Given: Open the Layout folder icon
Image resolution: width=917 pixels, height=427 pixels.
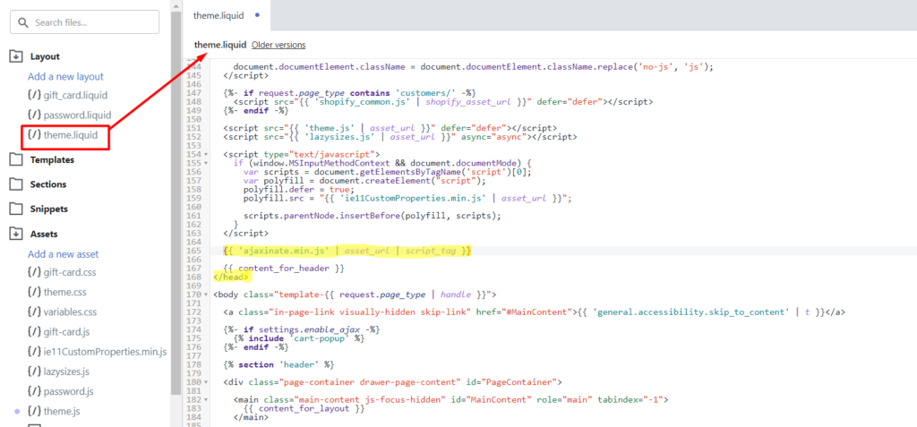Looking at the screenshot, I should (16, 56).
